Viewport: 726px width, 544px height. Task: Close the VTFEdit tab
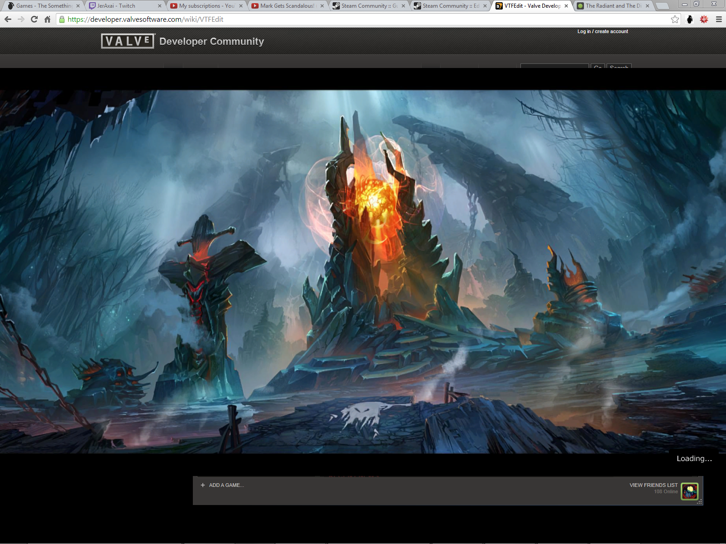[566, 6]
